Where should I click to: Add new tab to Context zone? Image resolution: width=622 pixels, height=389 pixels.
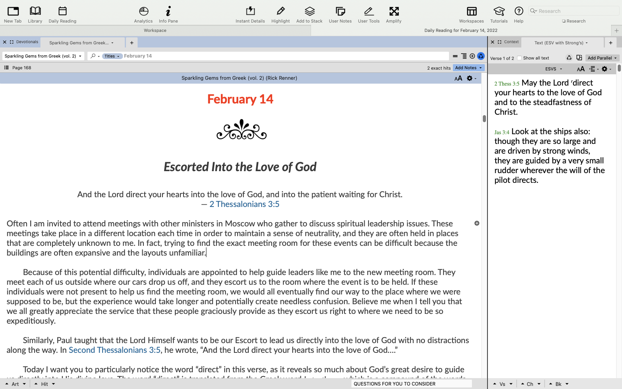point(611,43)
